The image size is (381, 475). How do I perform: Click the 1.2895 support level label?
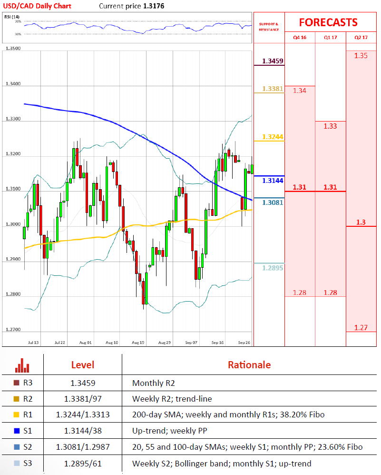pos(273,268)
